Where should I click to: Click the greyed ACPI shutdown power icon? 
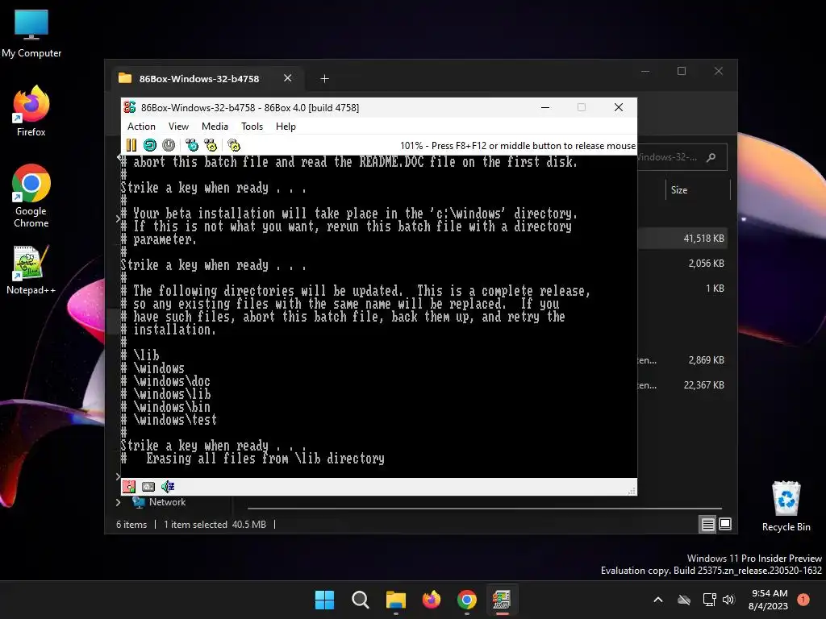169,145
